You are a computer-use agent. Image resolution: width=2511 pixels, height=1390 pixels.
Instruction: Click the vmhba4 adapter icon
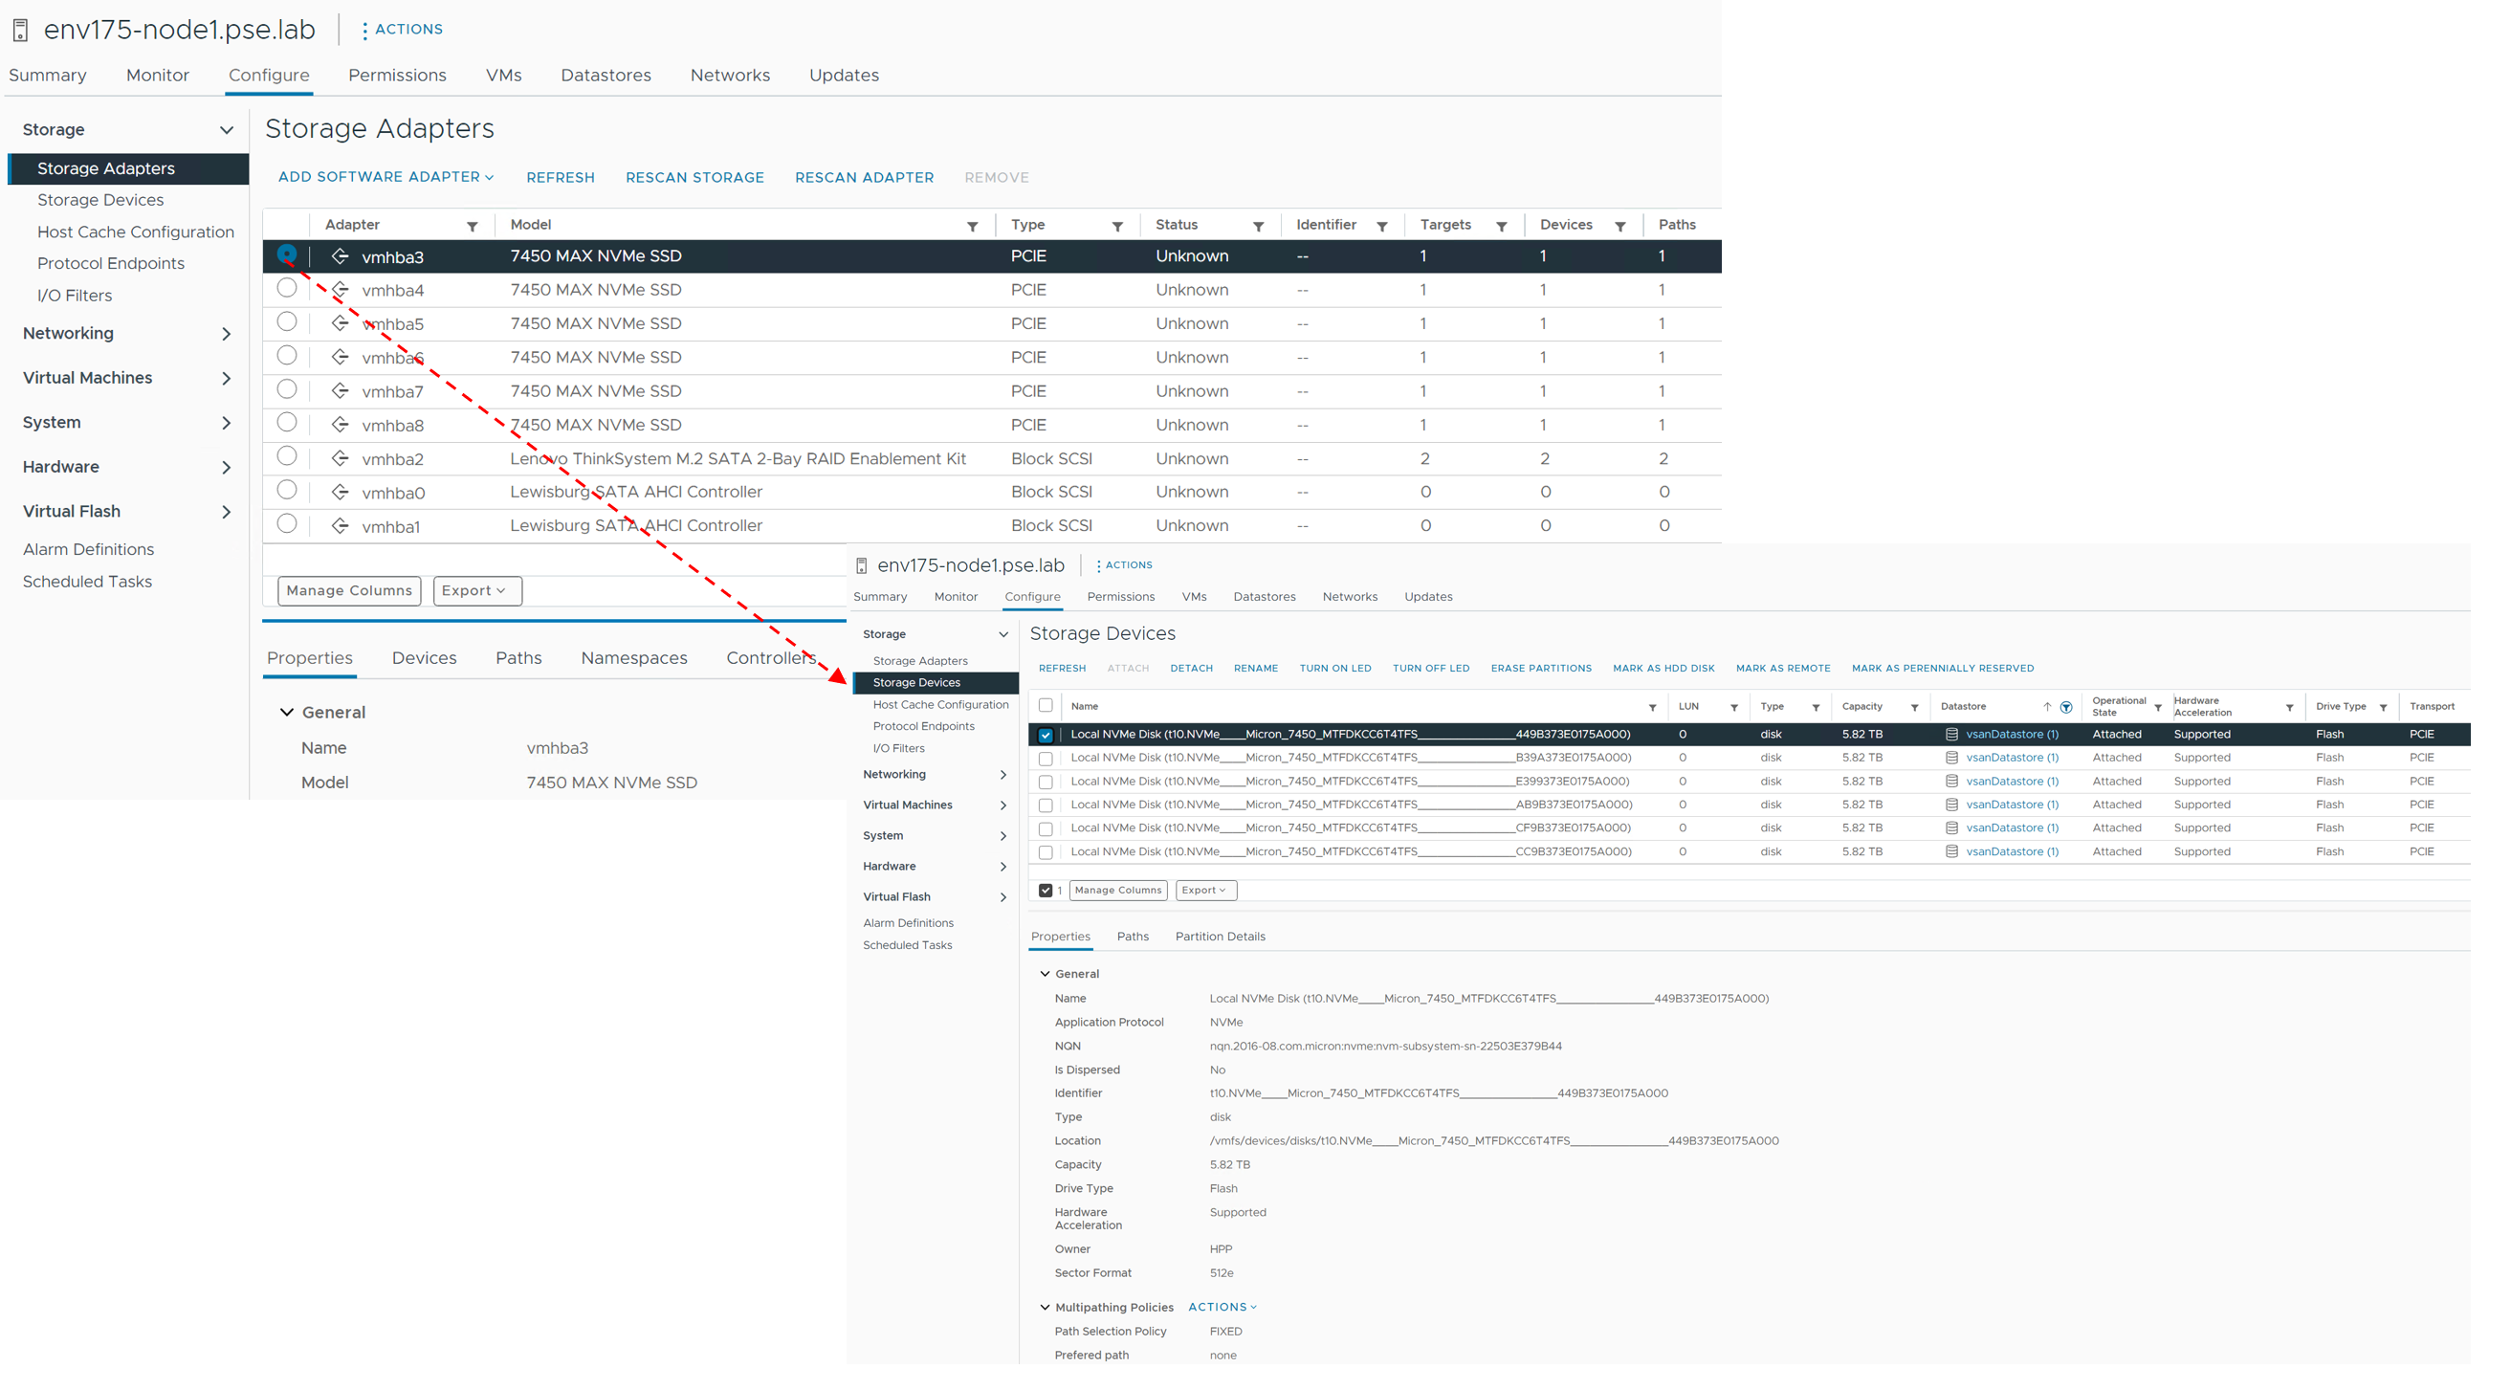(x=341, y=290)
